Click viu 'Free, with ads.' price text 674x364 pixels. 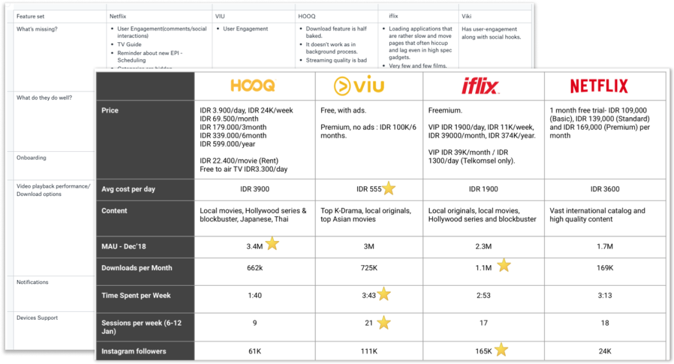coord(343,110)
